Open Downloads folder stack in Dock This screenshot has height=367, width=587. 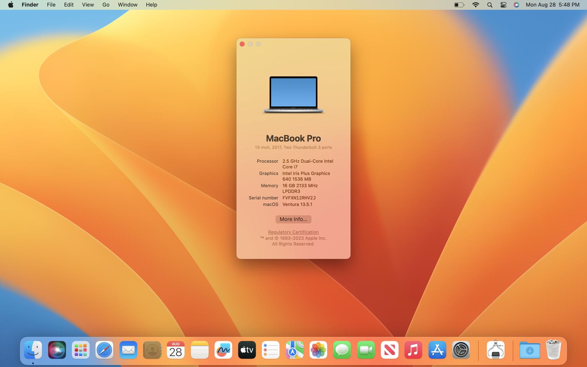pos(530,350)
